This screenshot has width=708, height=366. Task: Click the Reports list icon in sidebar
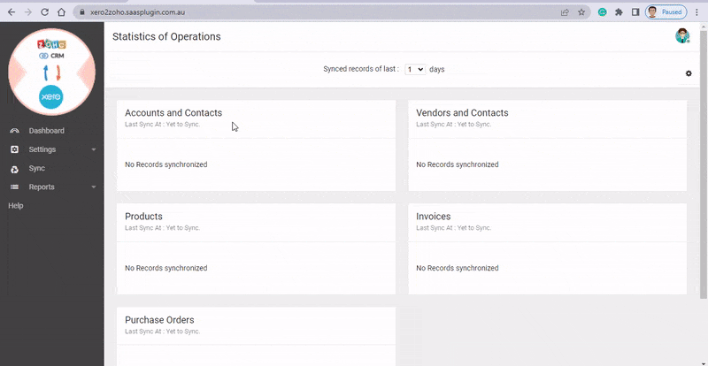coord(14,187)
